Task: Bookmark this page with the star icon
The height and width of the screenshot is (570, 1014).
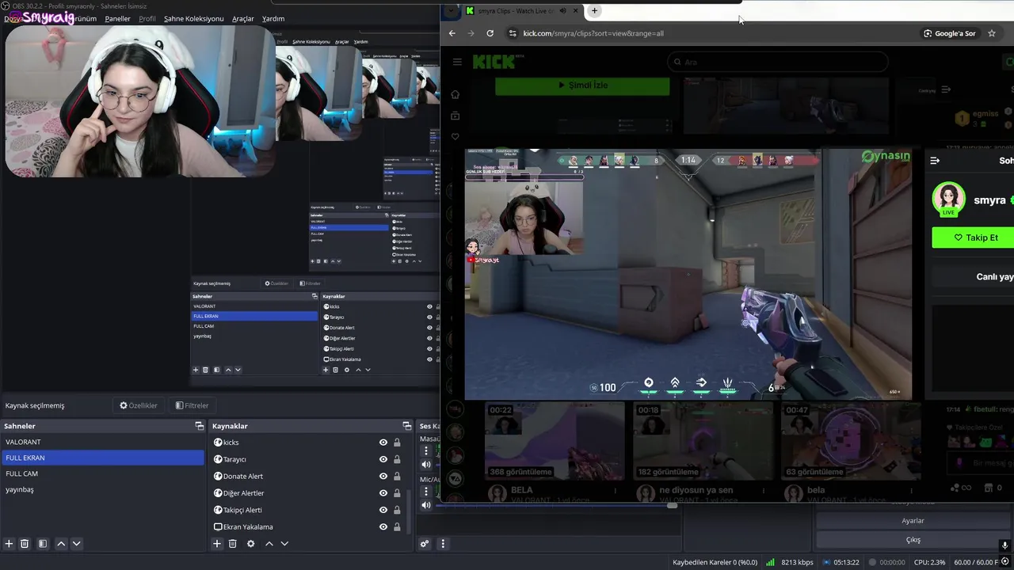Action: pos(991,33)
